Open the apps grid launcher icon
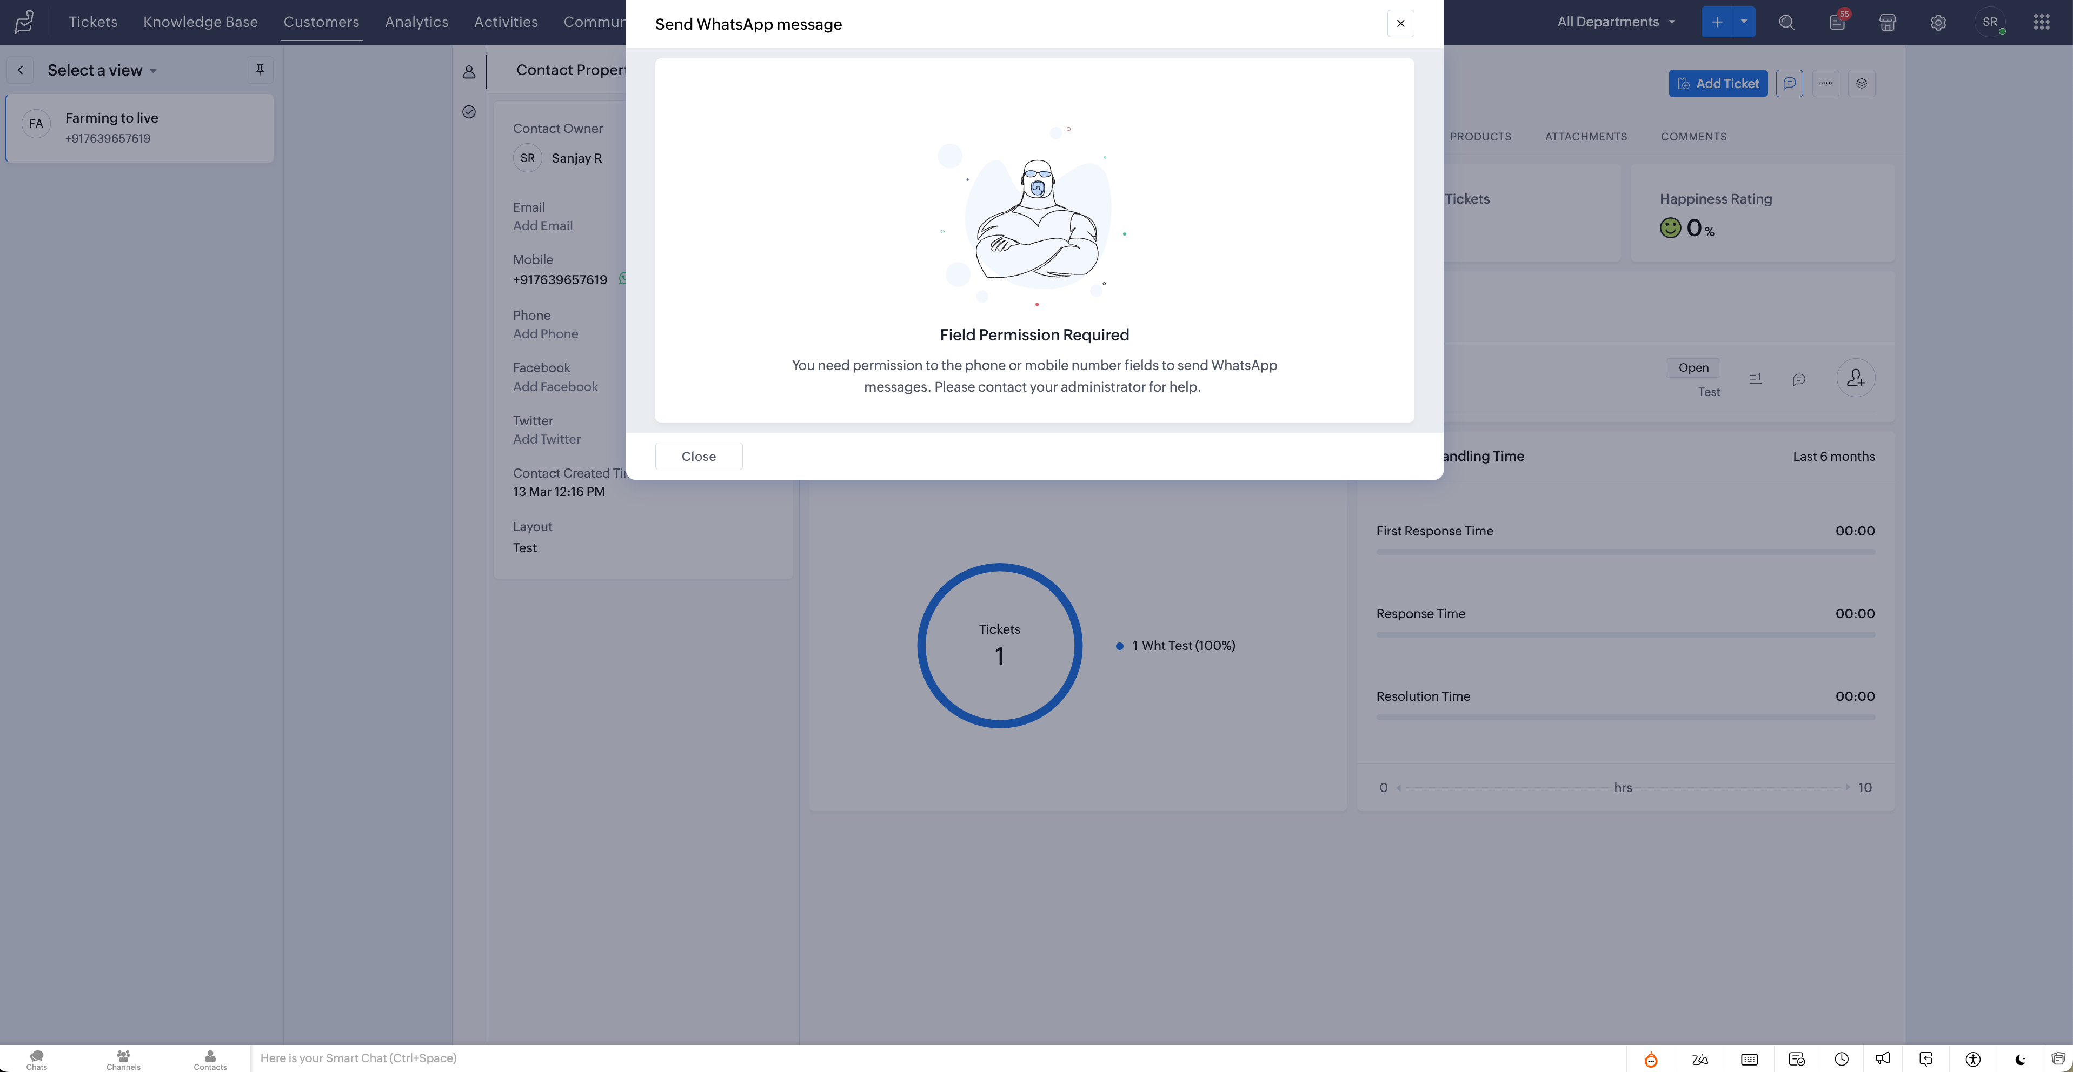Screen dimensions: 2073x1072 pyautogui.click(x=2042, y=22)
